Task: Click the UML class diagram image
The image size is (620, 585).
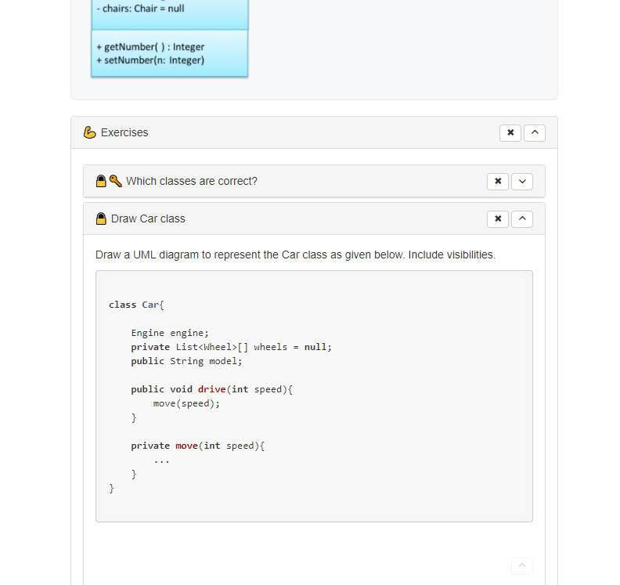Action: point(170,38)
